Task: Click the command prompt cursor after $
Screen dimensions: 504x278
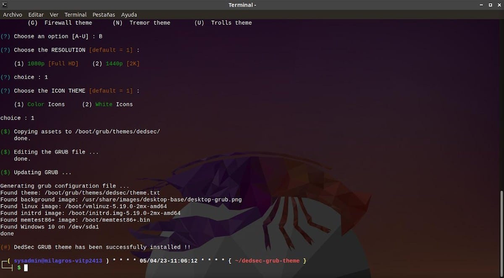Action: 26,268
